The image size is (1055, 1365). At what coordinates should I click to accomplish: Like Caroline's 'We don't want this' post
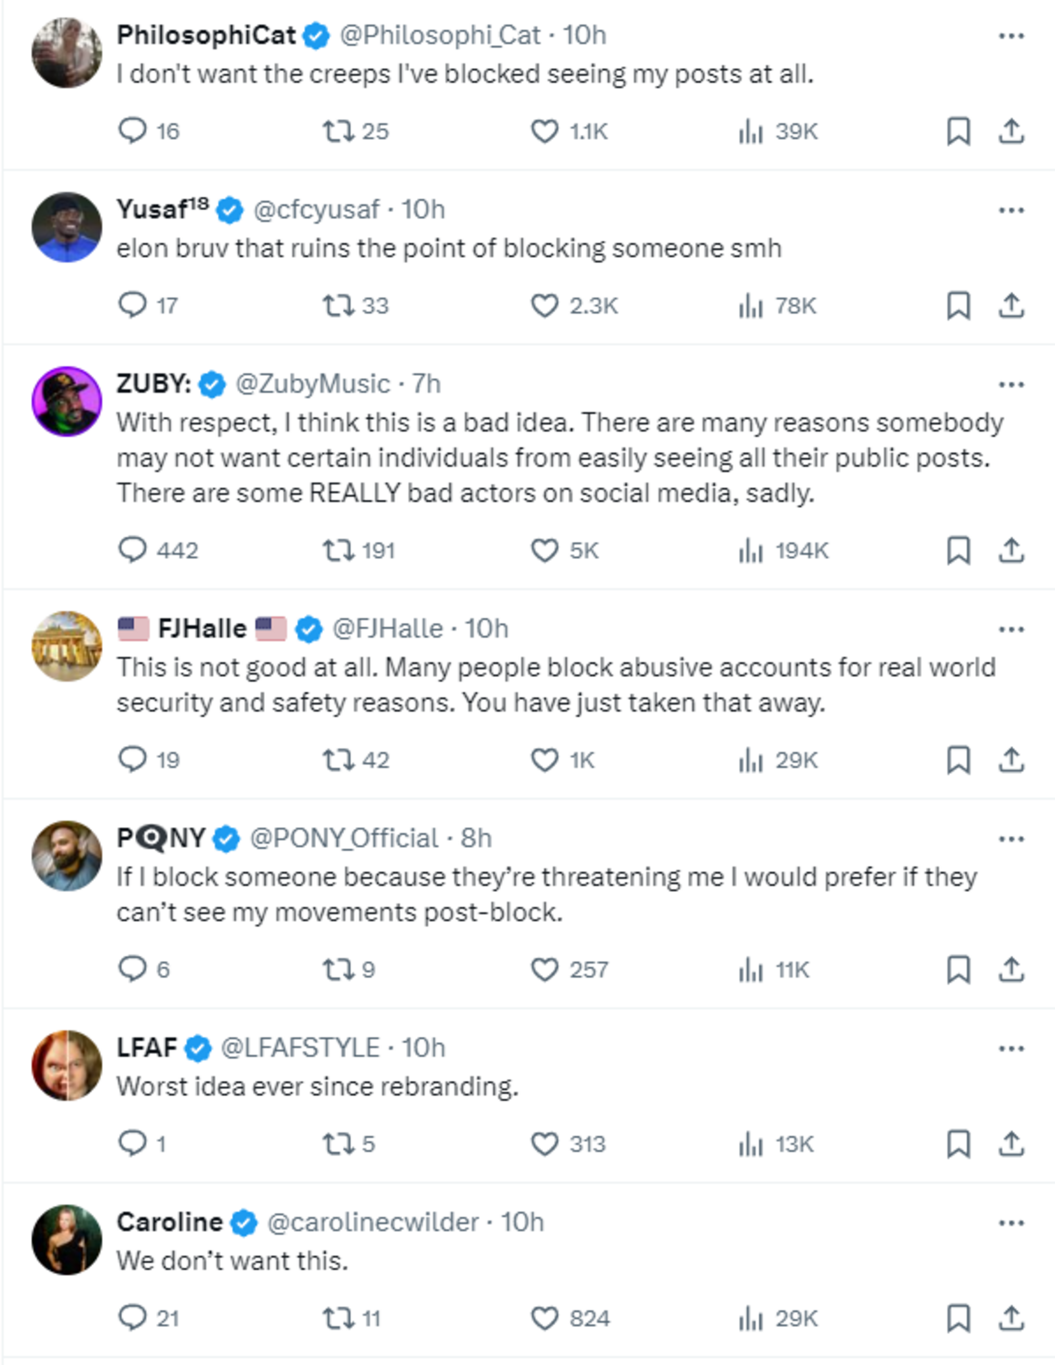(544, 1318)
